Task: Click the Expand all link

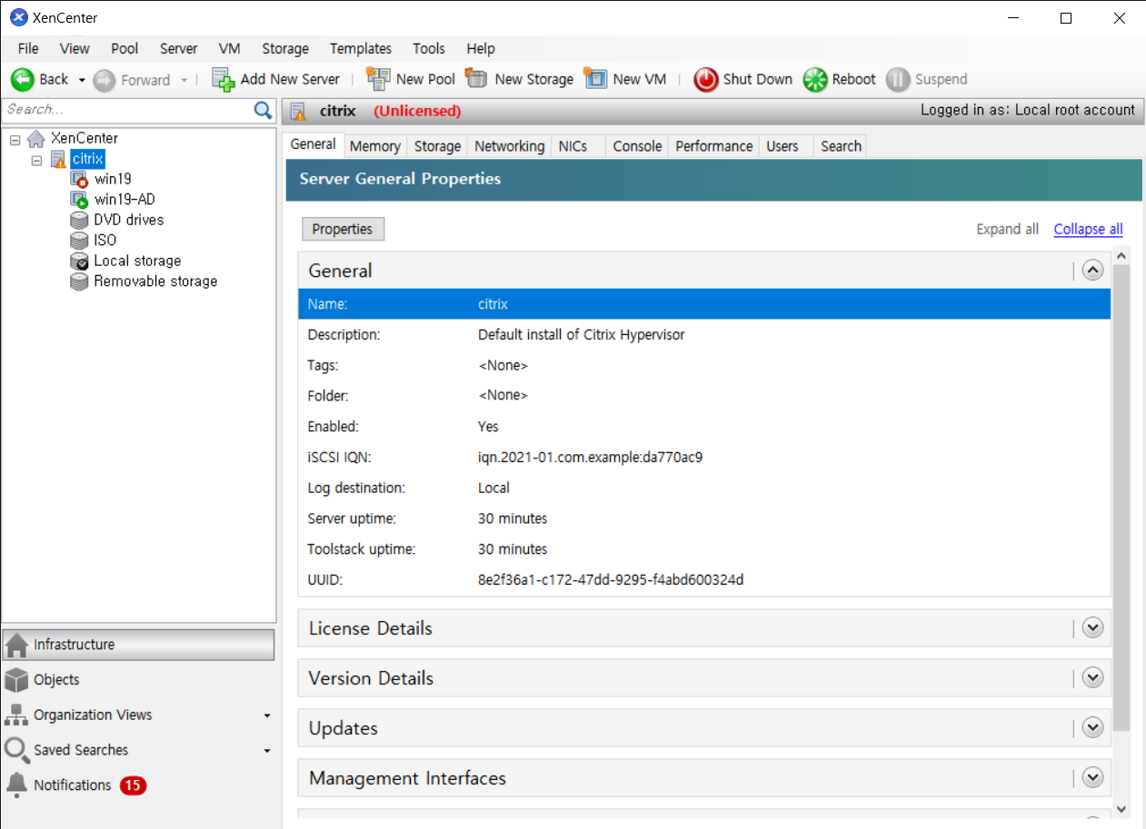Action: tap(1007, 229)
